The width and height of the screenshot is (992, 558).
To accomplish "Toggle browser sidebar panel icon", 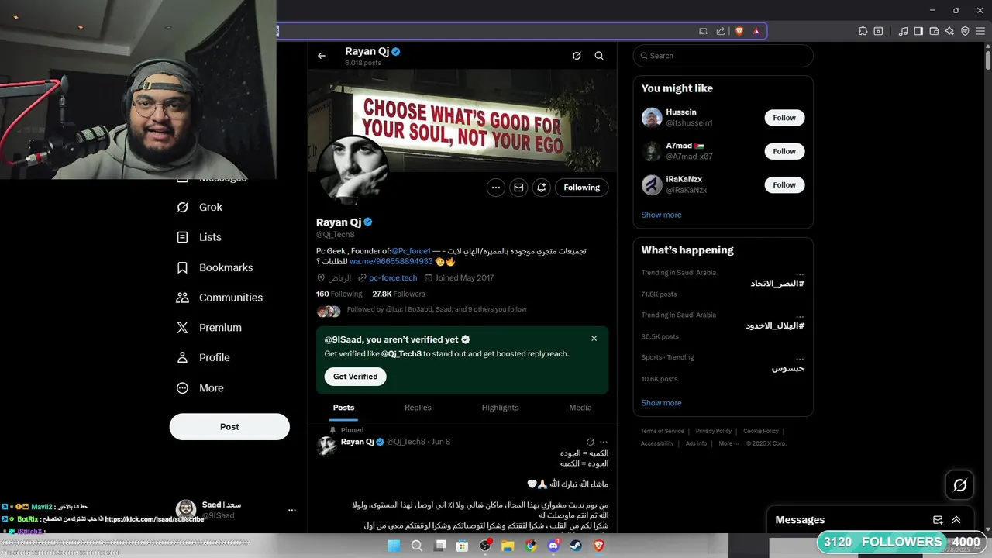I will click(x=918, y=31).
